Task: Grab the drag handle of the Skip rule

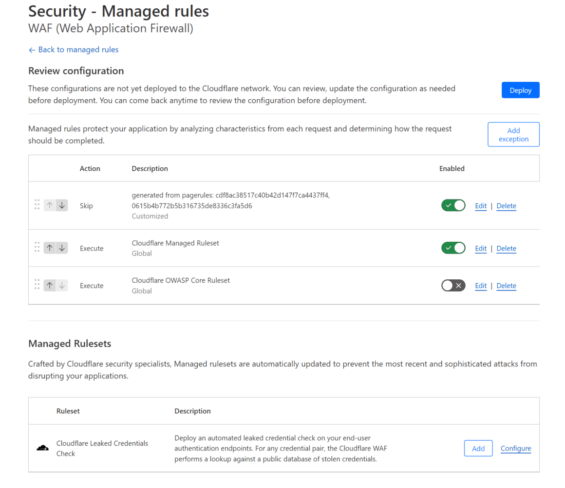Action: tap(37, 205)
